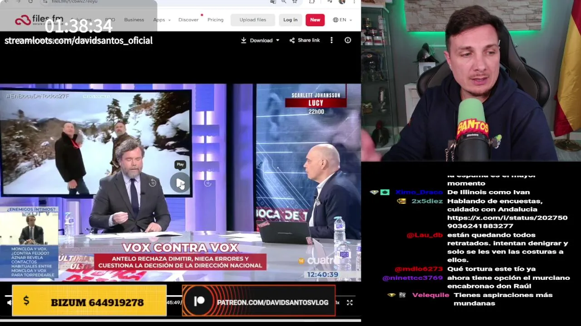The image size is (581, 326).
Task: Click chat username Xime_Draco
Action: pyautogui.click(x=419, y=192)
